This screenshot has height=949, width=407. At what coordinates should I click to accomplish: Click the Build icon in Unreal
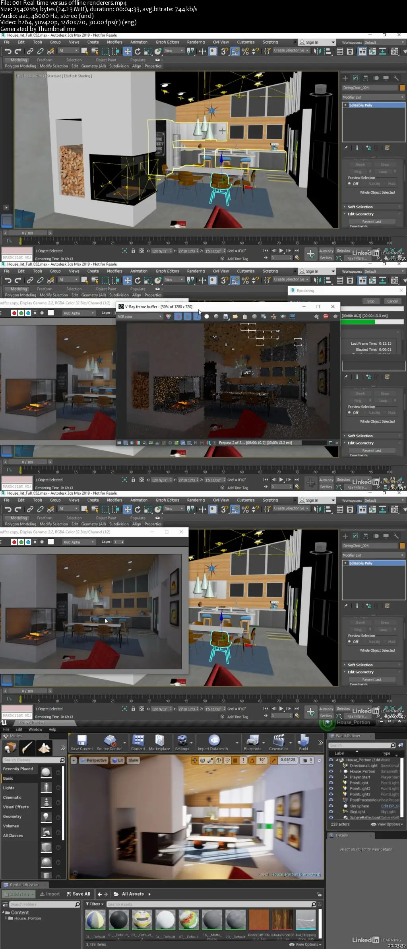pyautogui.click(x=303, y=742)
